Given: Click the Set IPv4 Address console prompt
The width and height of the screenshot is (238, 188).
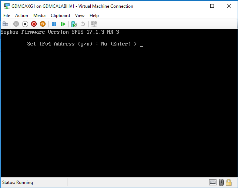Looking at the screenshot, I should click(x=82, y=44).
